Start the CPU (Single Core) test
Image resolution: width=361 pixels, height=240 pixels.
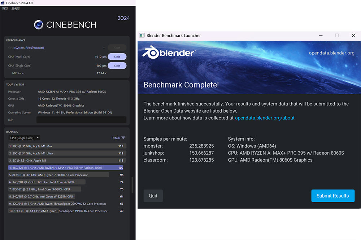117,66
